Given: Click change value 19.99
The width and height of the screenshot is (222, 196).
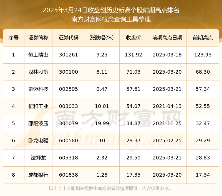Looking at the screenshot, I should [102, 123].
